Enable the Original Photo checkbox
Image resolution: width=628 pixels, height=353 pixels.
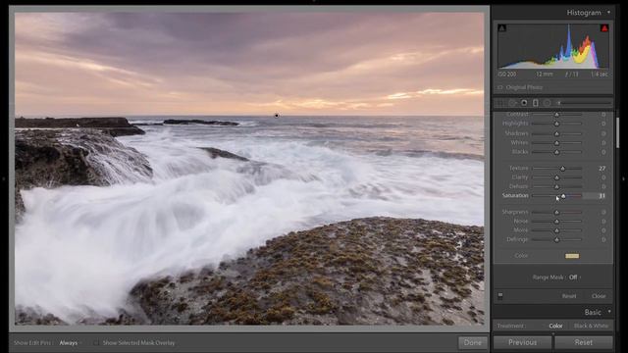(x=499, y=87)
